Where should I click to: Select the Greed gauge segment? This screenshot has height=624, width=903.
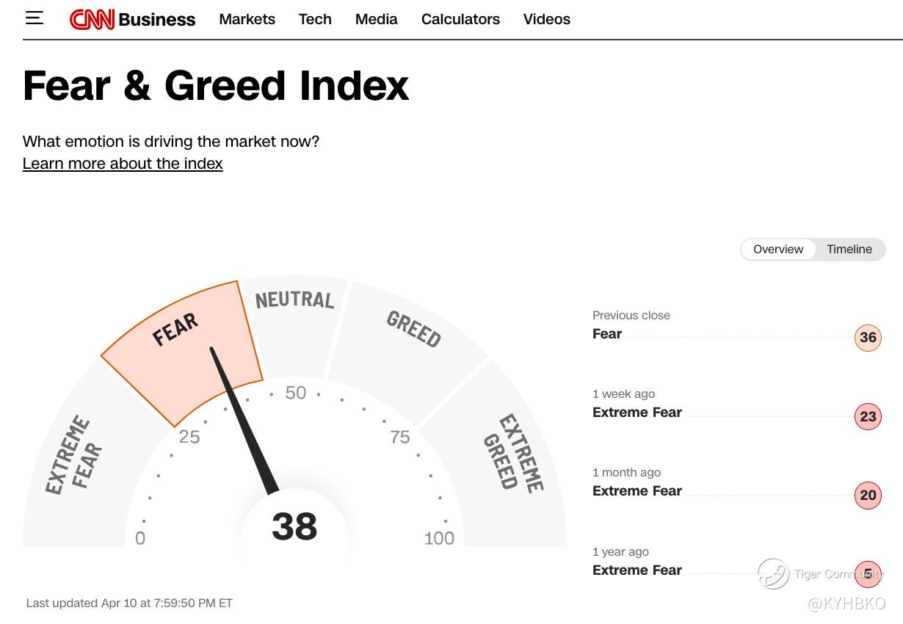411,345
